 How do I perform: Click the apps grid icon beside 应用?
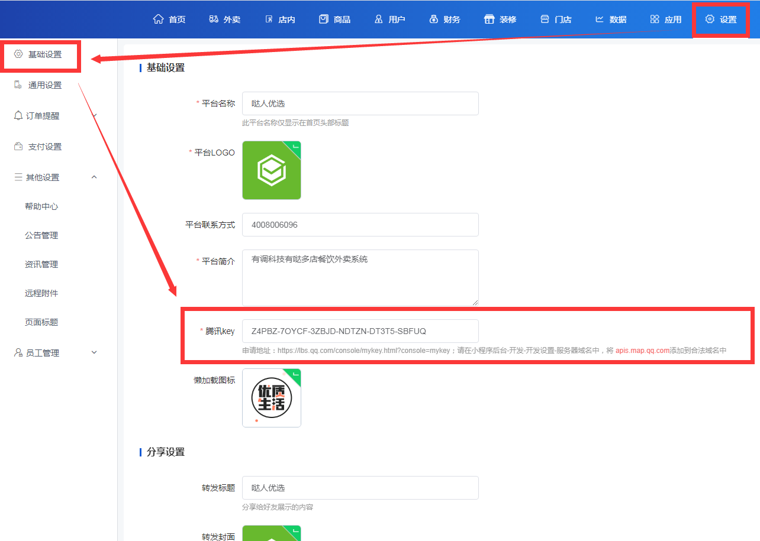pos(655,19)
